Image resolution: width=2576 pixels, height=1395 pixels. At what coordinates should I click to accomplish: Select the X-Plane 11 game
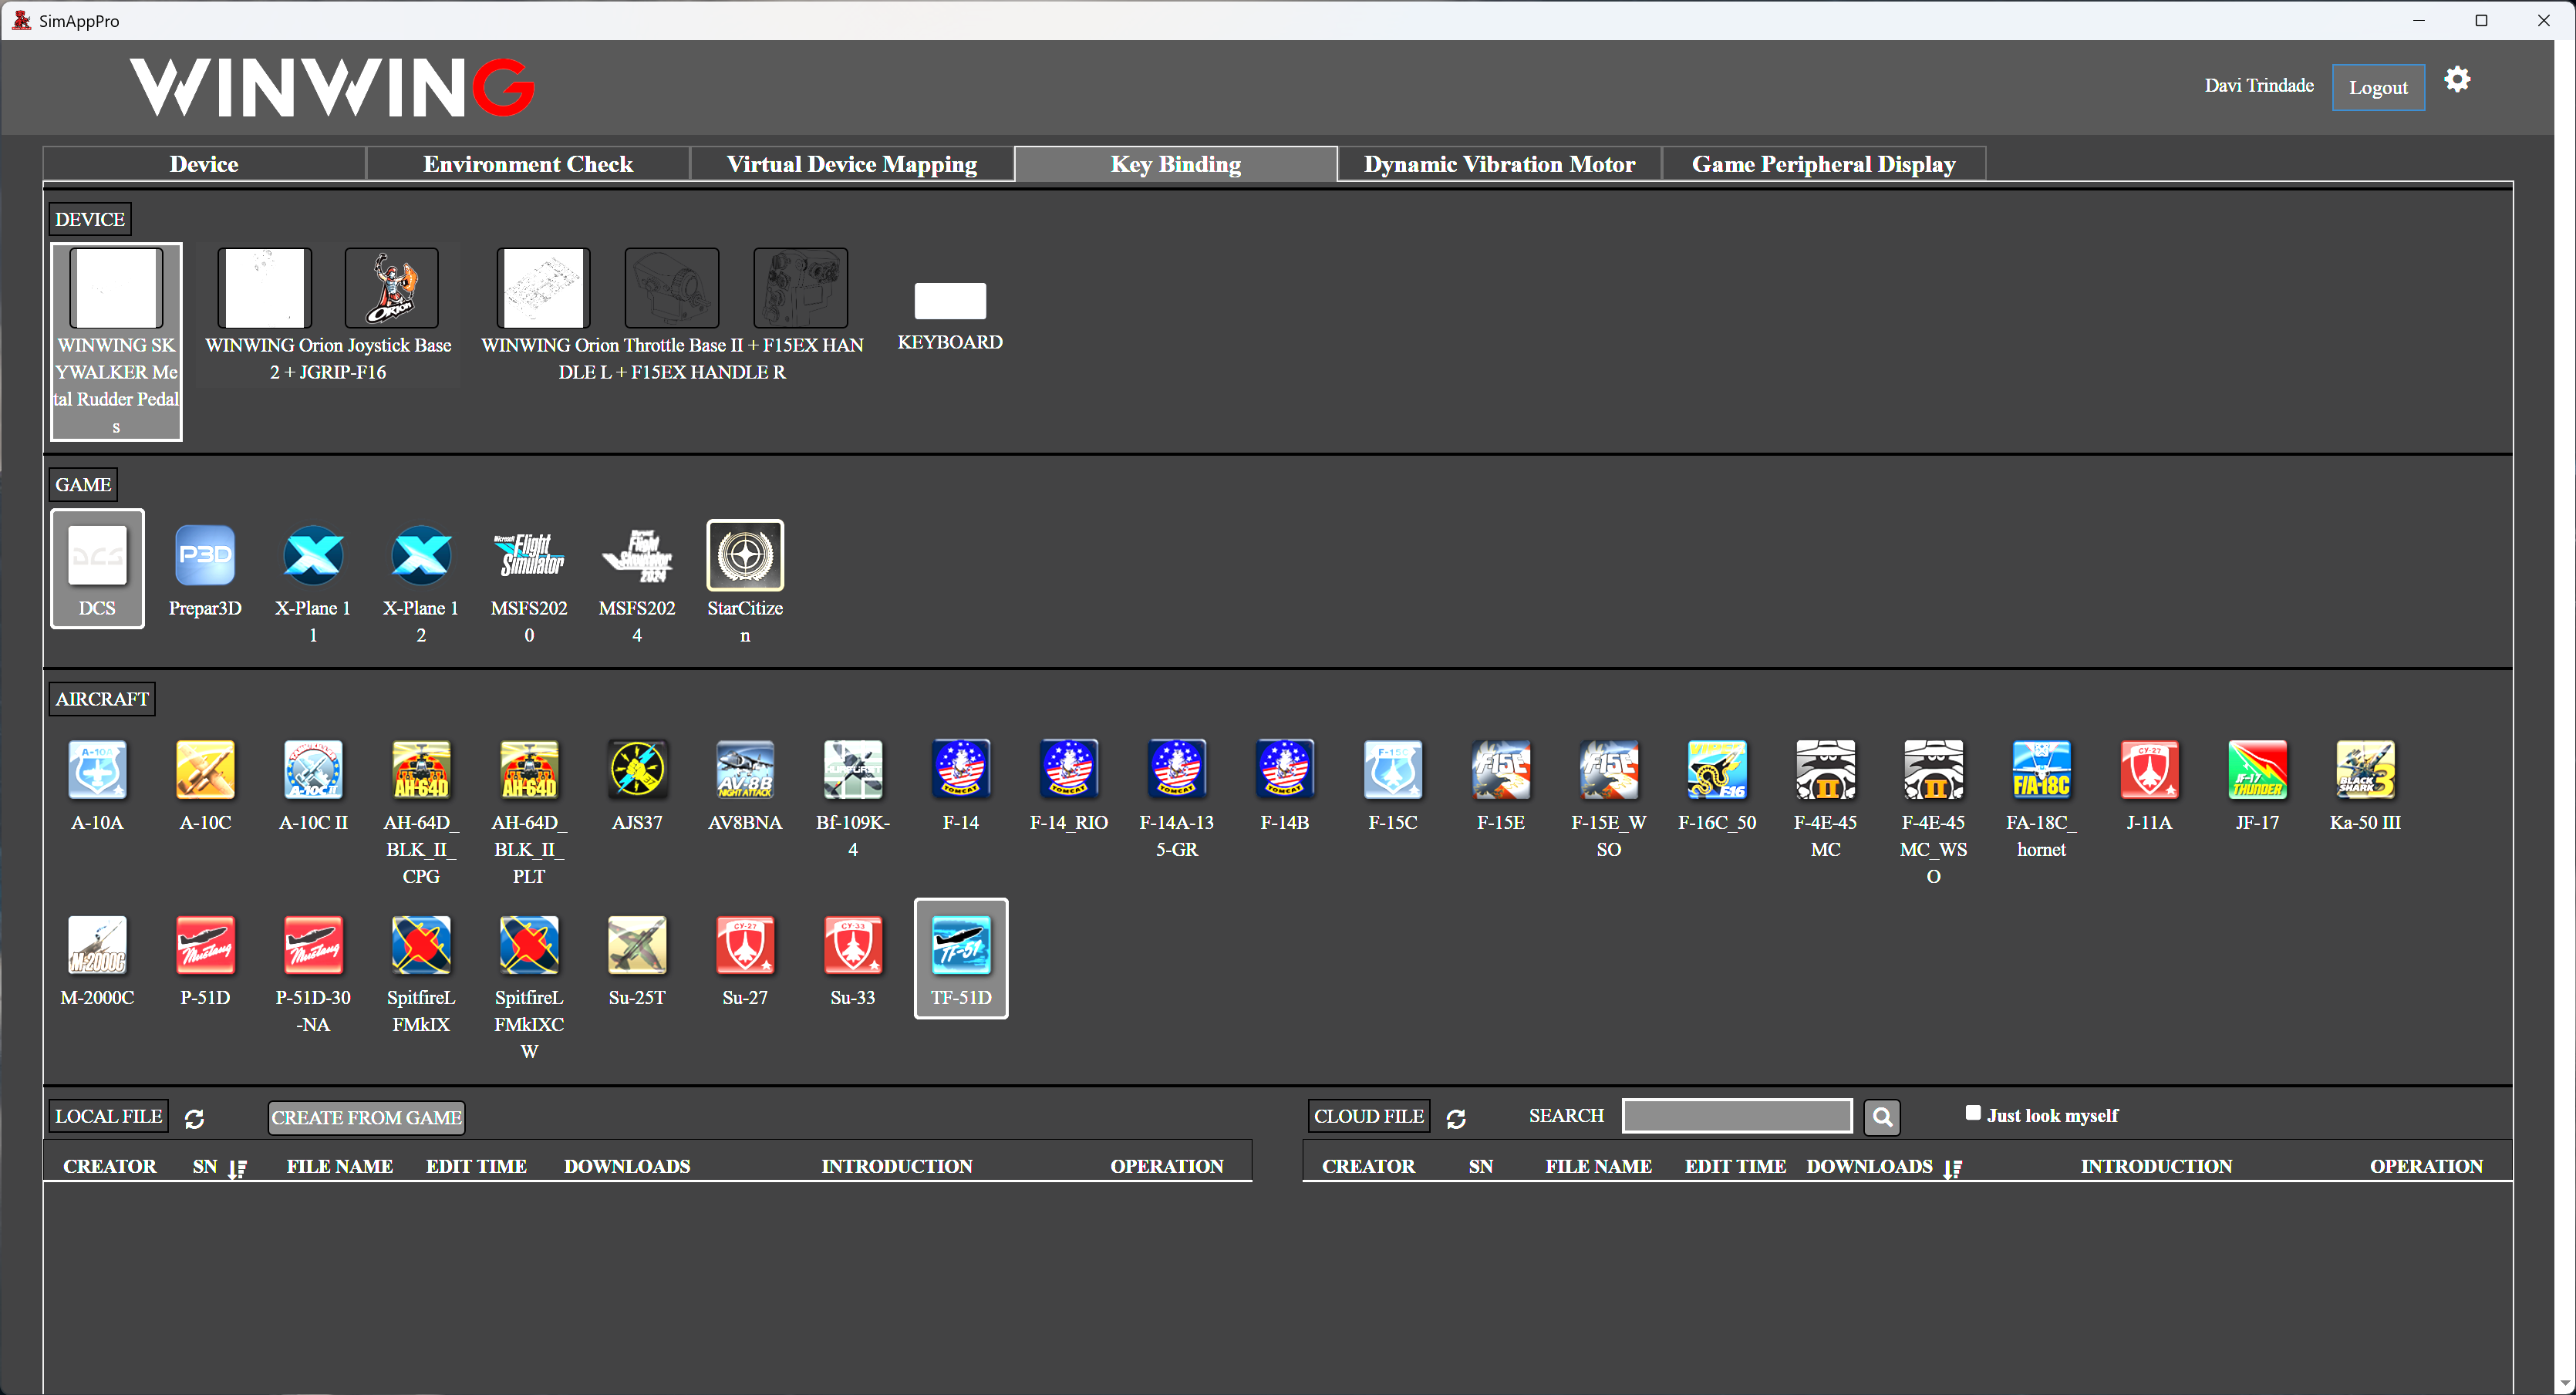313,555
